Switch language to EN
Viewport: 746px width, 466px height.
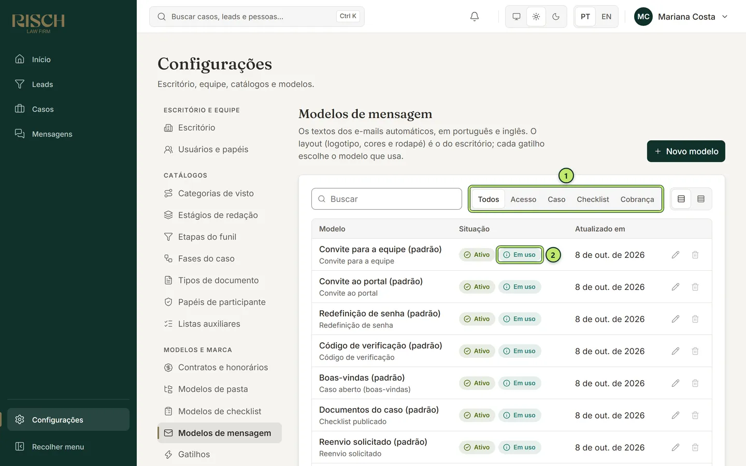point(607,17)
